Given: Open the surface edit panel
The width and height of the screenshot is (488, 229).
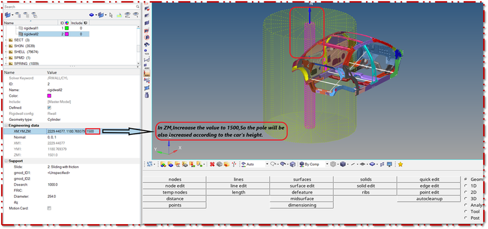Looking at the screenshot, I should pyautogui.click(x=301, y=186).
